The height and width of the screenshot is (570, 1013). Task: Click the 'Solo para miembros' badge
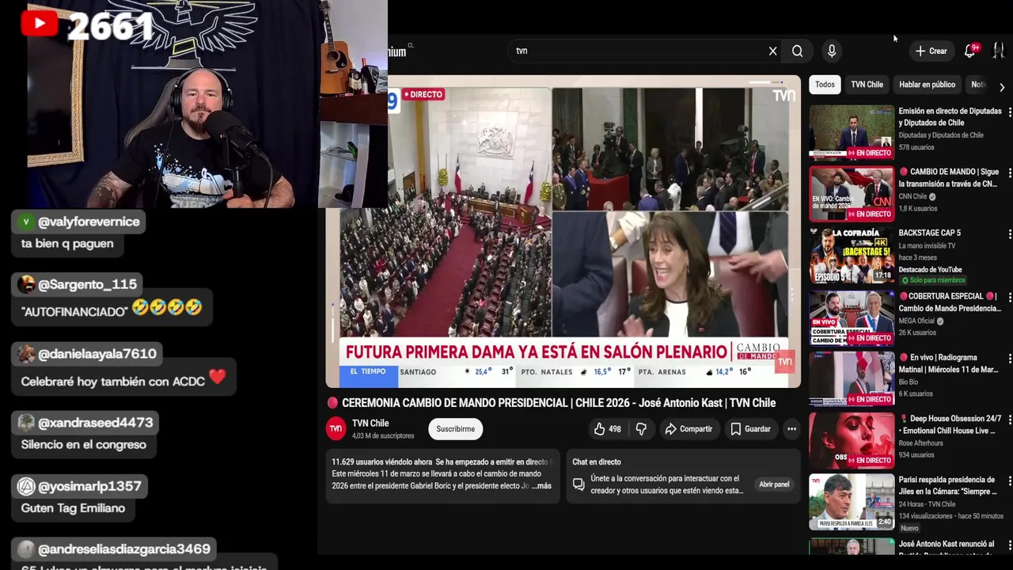(x=932, y=280)
